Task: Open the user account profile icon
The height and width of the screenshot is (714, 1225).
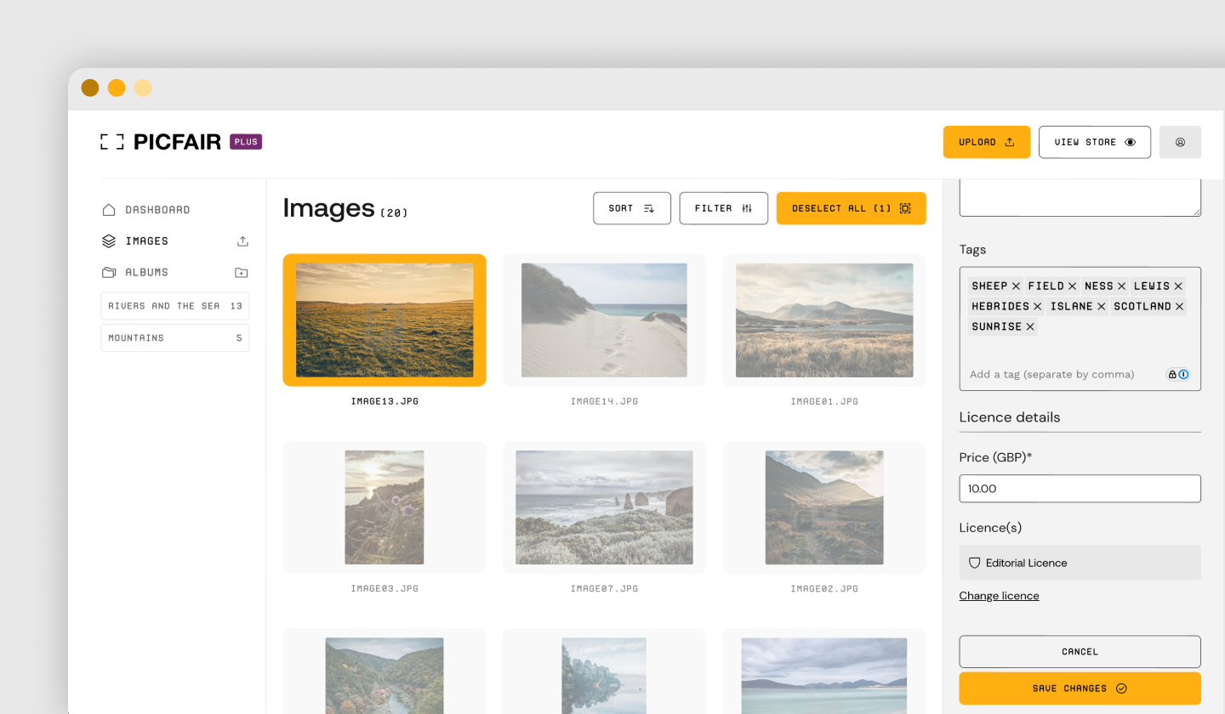Action: pyautogui.click(x=1180, y=142)
